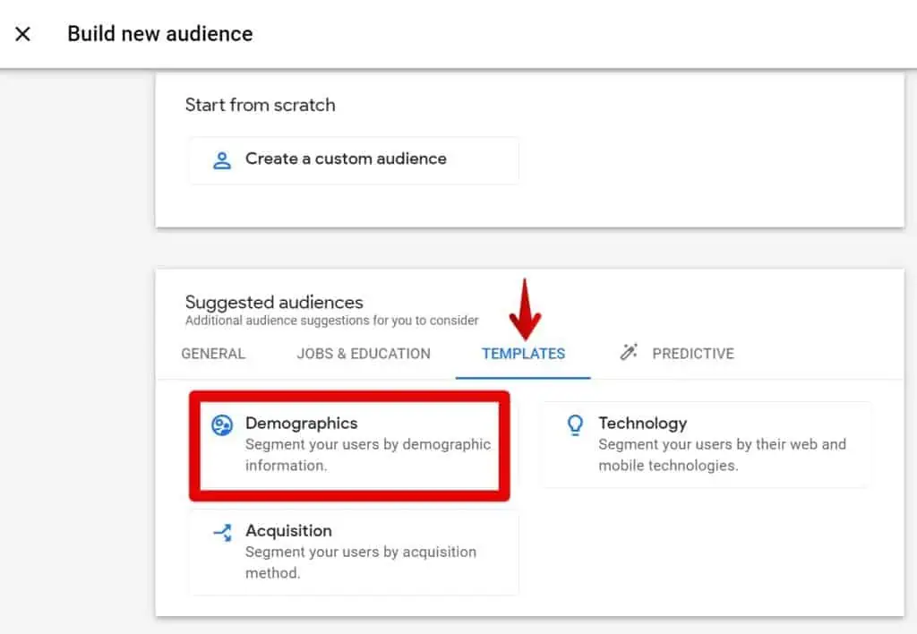Switch to the PREDICTIVE tab
Screen dimensions: 917x634
click(691, 354)
